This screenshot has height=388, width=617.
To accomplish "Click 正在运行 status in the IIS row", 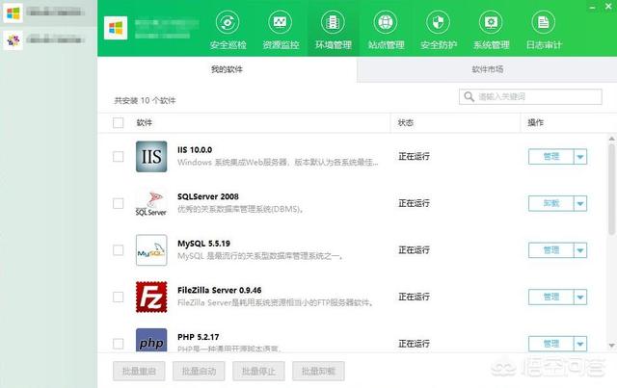I will pos(414,157).
